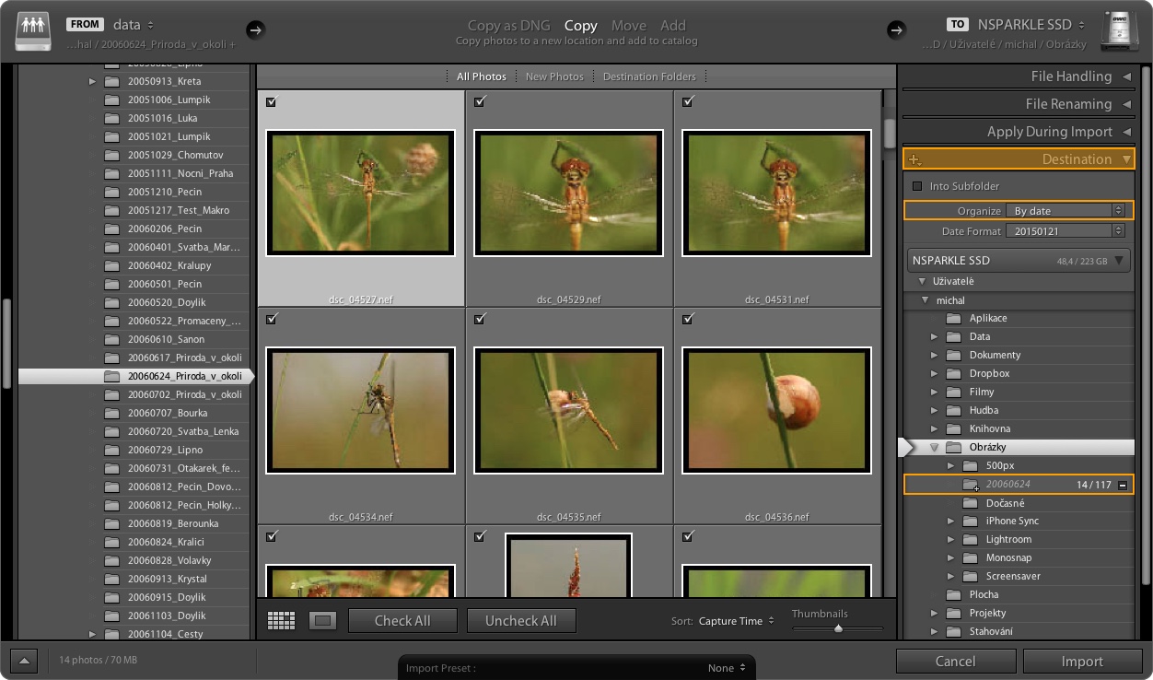Switch to loupe view icon
Image resolution: width=1153 pixels, height=680 pixels.
click(x=322, y=621)
